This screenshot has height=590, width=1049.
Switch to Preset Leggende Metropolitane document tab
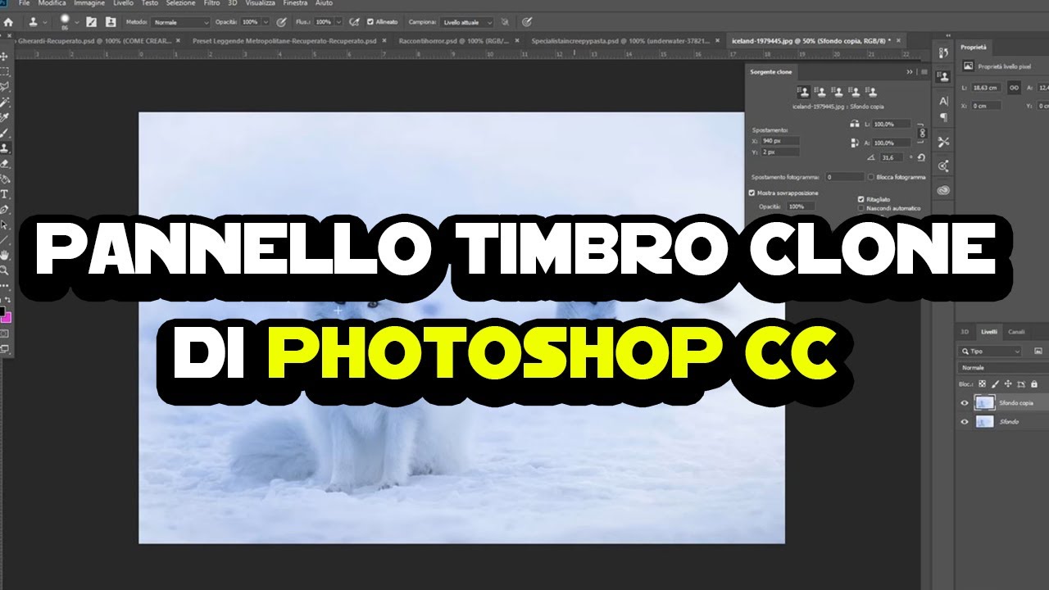(284, 39)
